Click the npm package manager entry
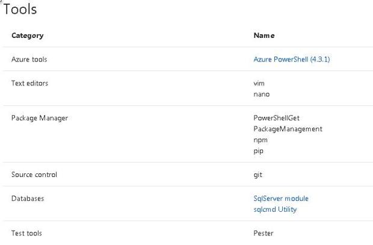Image resolution: width=373 pixels, height=245 pixels. tap(260, 140)
